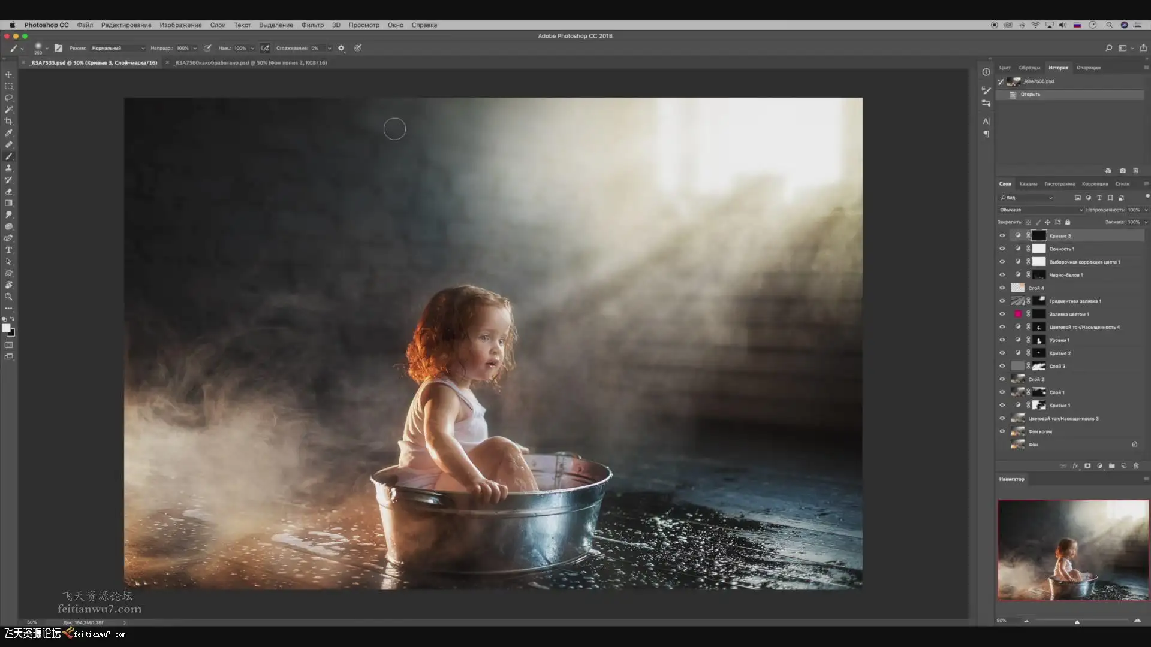Select the Zoom tool in toolbar
Image resolution: width=1151 pixels, height=647 pixels.
(8, 297)
